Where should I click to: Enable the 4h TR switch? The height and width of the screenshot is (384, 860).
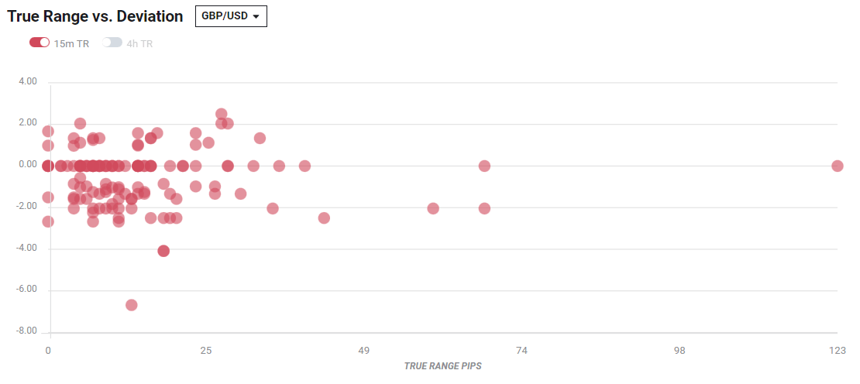[112, 43]
